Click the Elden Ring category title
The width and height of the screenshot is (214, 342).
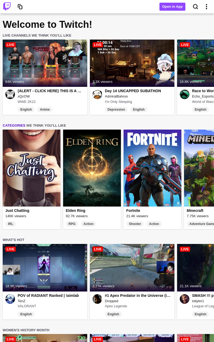[76, 211]
